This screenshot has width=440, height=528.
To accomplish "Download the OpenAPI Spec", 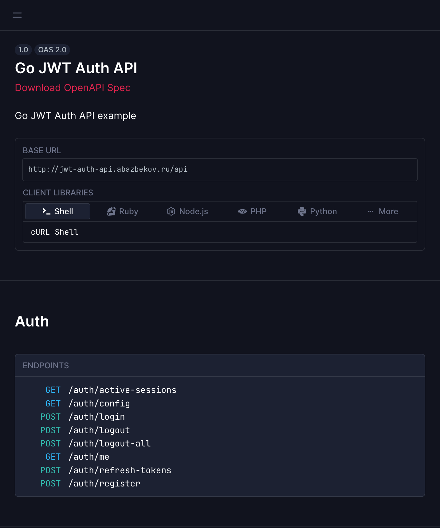I will [73, 88].
